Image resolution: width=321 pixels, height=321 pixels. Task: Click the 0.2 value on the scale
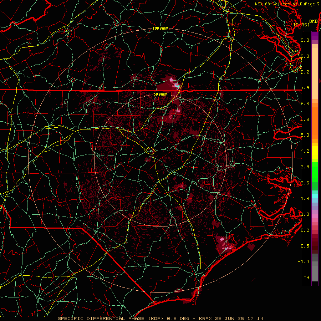point(305,230)
